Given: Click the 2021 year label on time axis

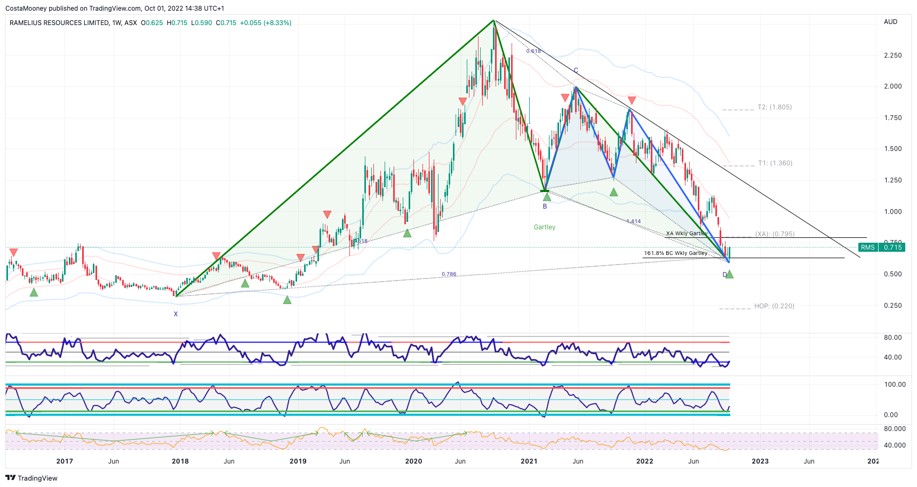Looking at the screenshot, I should click(x=529, y=461).
